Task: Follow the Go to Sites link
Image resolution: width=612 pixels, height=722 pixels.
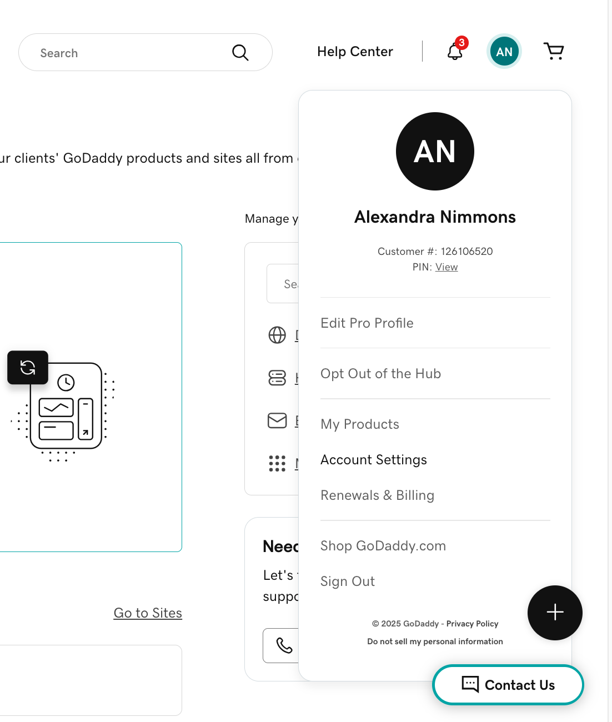Action: 148,613
